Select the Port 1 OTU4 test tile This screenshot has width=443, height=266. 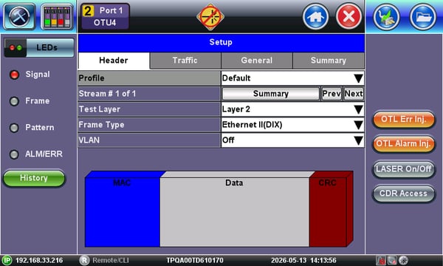tap(105, 16)
